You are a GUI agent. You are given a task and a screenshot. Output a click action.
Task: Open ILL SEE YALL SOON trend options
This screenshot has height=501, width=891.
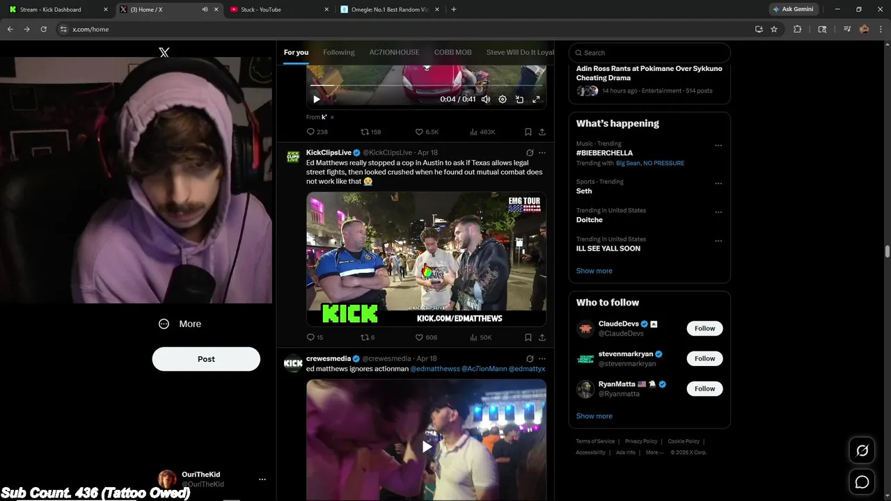718,241
